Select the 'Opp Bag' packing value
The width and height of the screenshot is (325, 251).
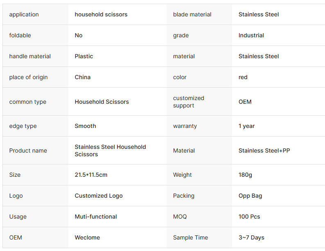point(250,196)
